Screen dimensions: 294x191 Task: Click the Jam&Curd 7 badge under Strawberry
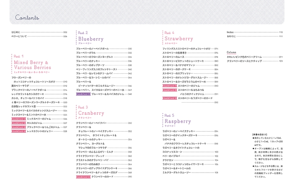pos(170,85)
